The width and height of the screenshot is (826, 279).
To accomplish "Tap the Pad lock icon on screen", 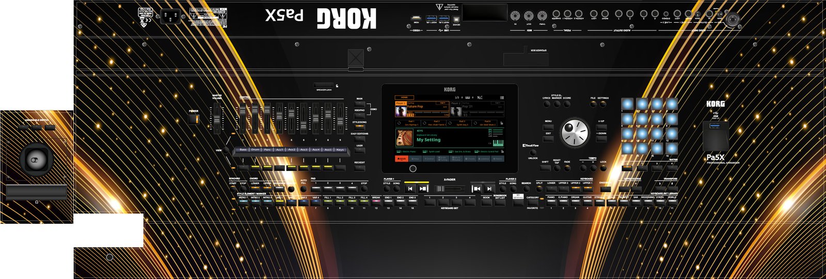I will click(501, 123).
